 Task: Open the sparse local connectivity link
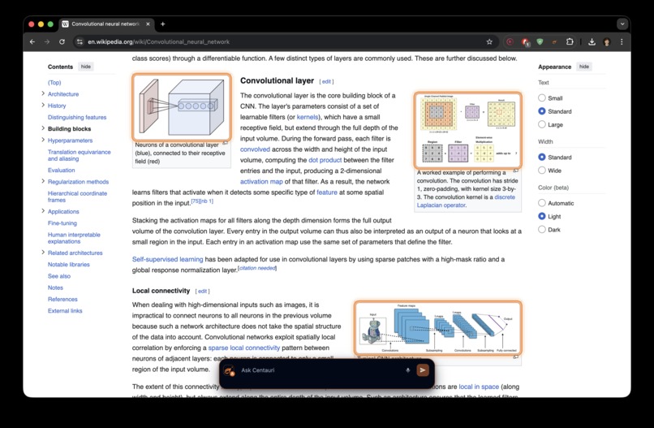(244, 348)
